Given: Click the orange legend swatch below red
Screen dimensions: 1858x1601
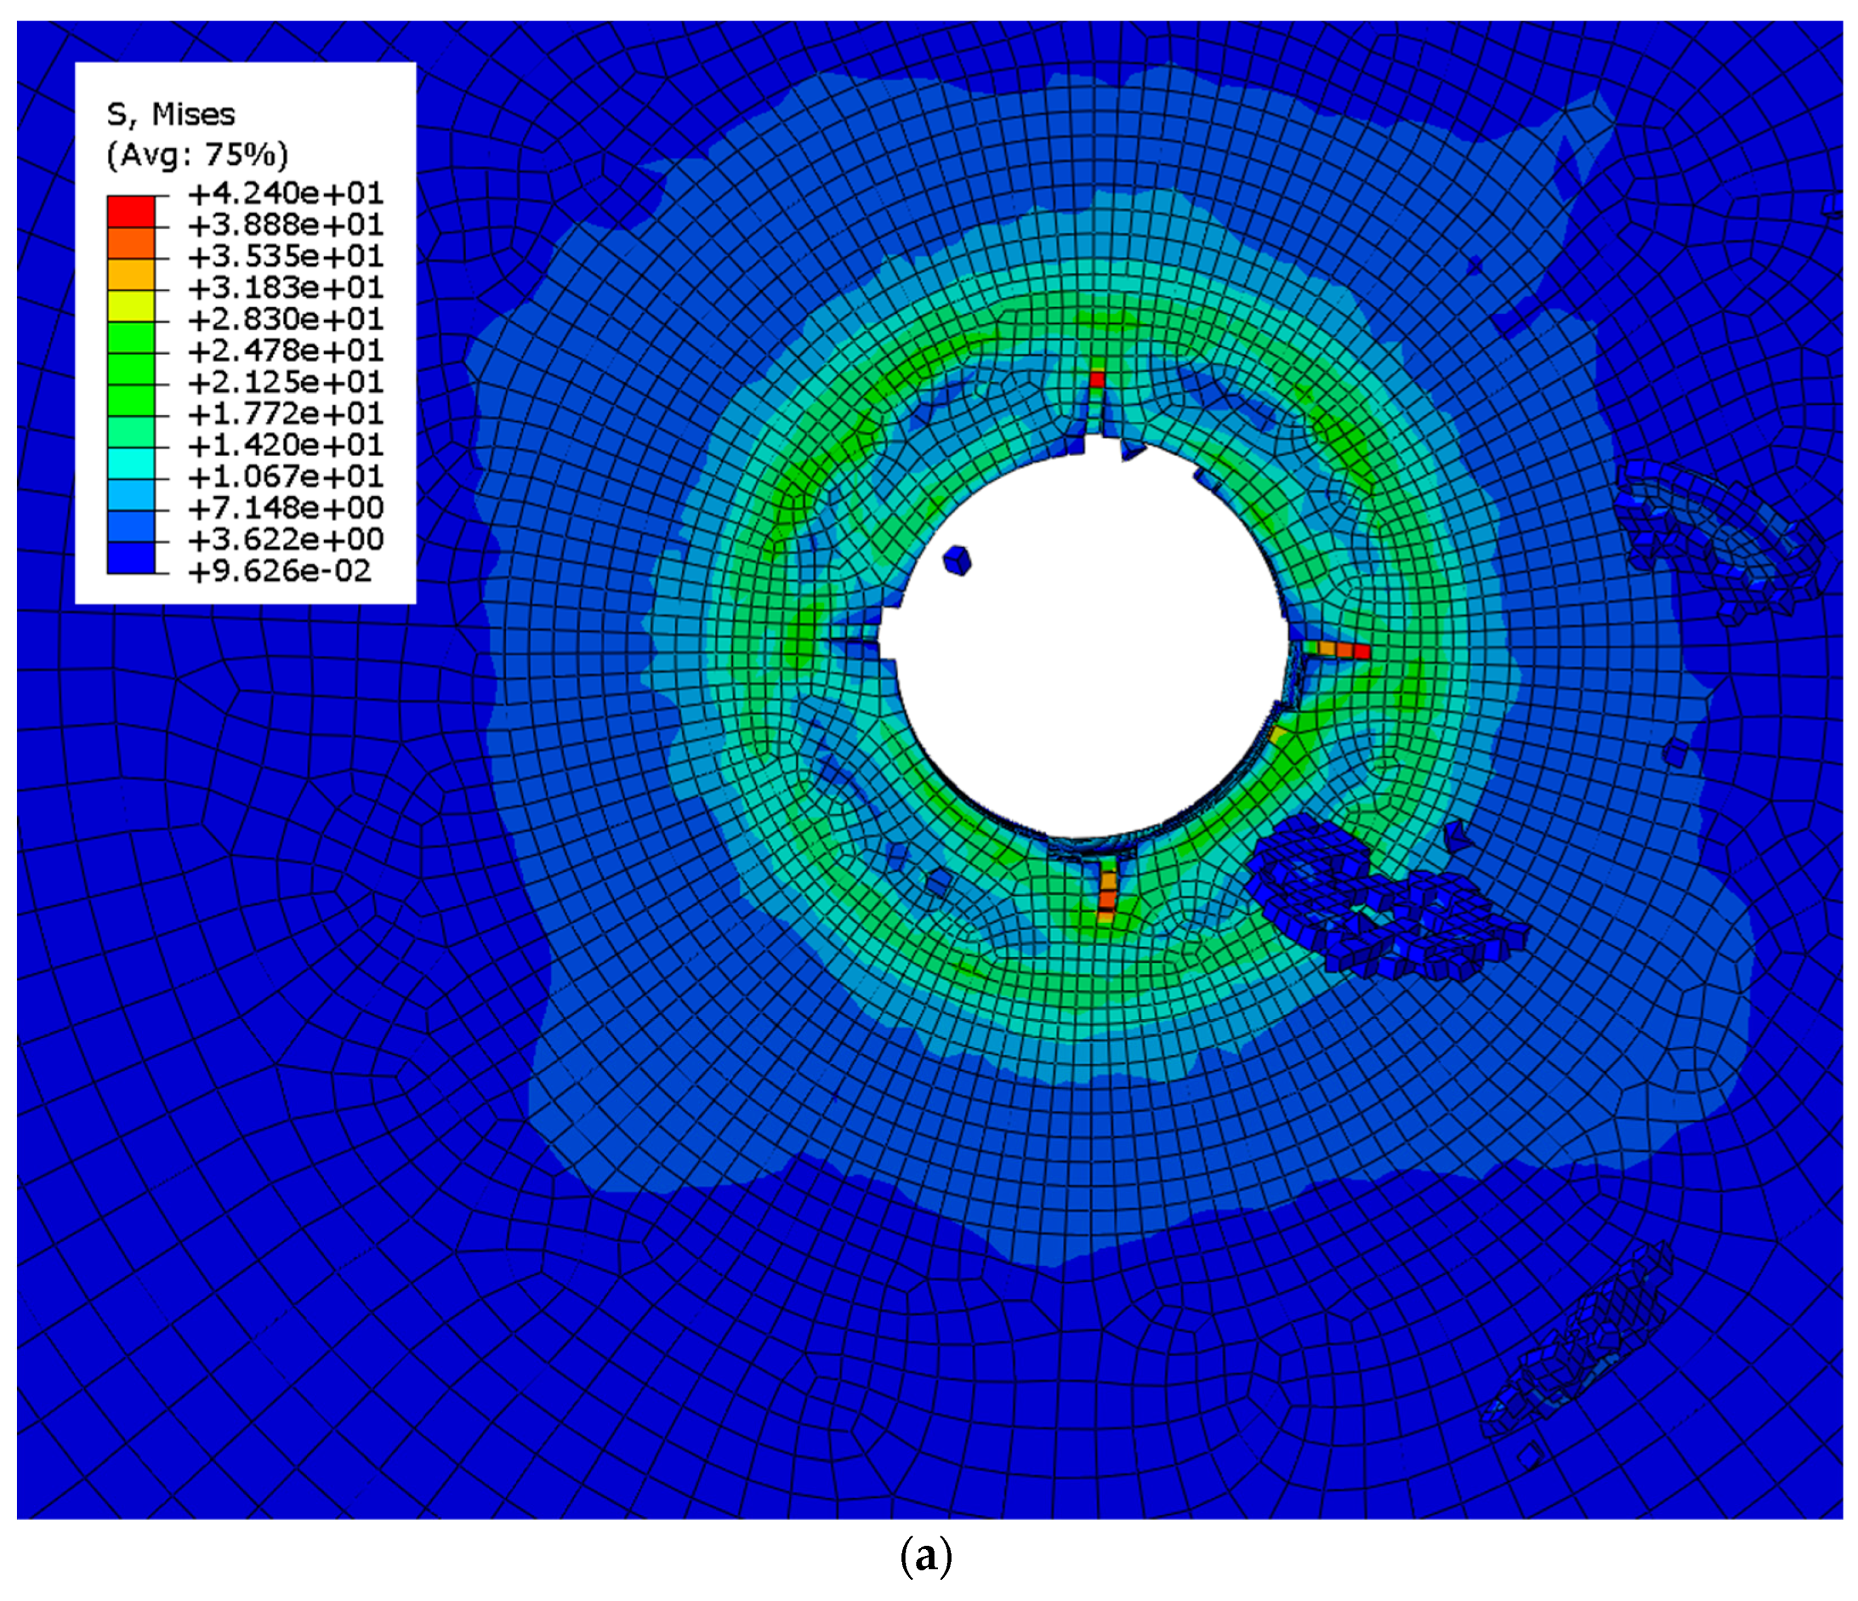Looking at the screenshot, I should coord(131,242).
